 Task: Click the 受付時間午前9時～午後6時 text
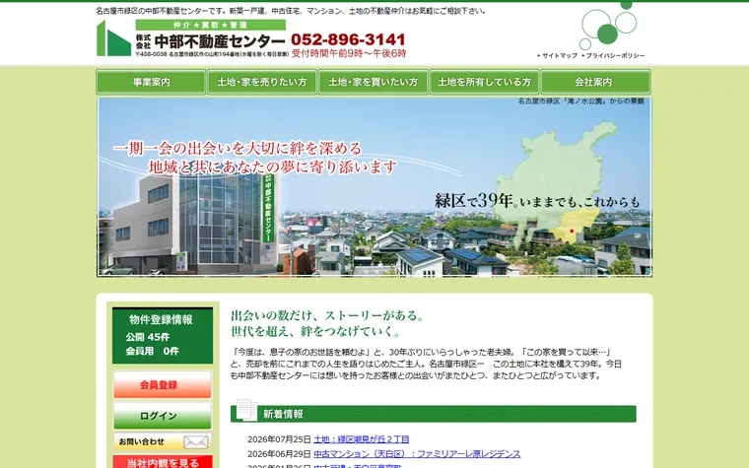coord(349,53)
